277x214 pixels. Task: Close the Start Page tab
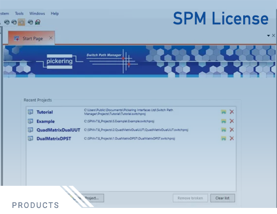51,38
